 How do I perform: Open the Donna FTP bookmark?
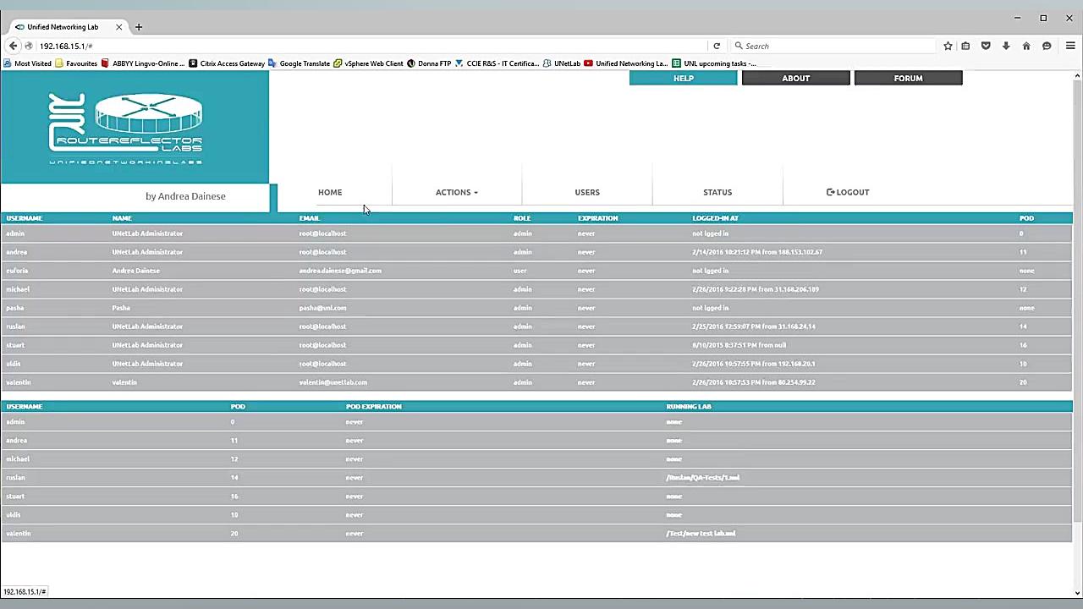pos(429,63)
